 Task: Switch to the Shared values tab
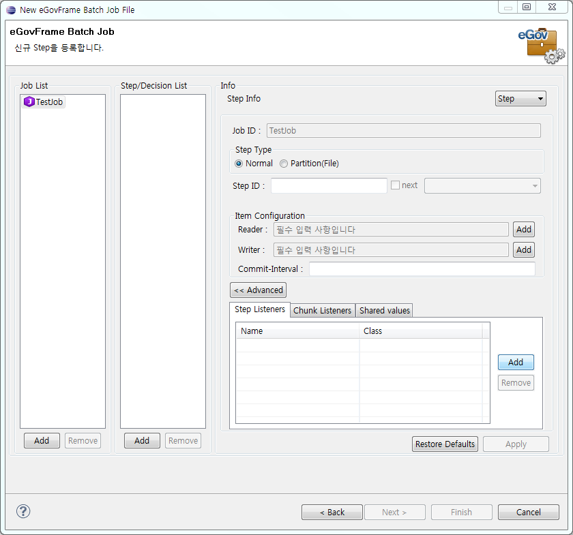pyautogui.click(x=385, y=310)
